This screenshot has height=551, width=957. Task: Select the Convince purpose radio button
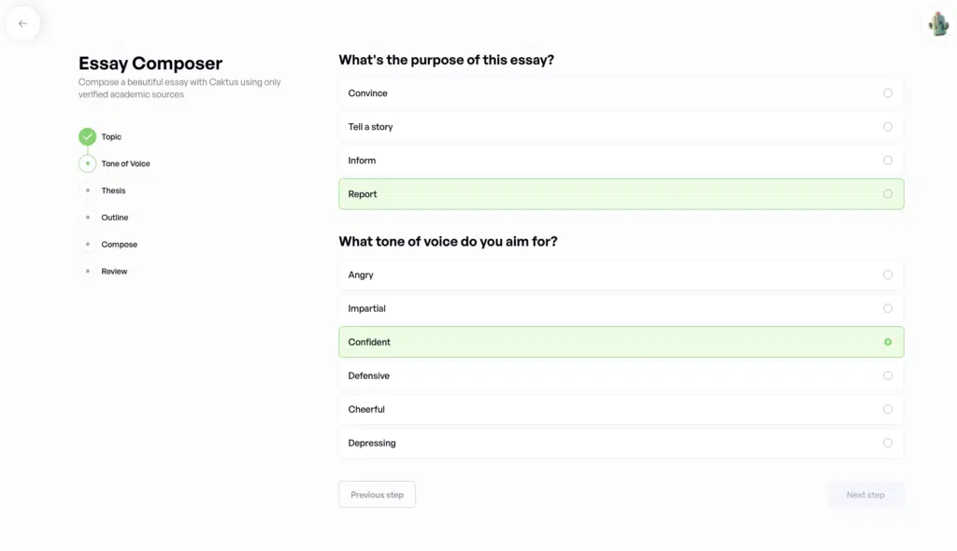pyautogui.click(x=887, y=93)
